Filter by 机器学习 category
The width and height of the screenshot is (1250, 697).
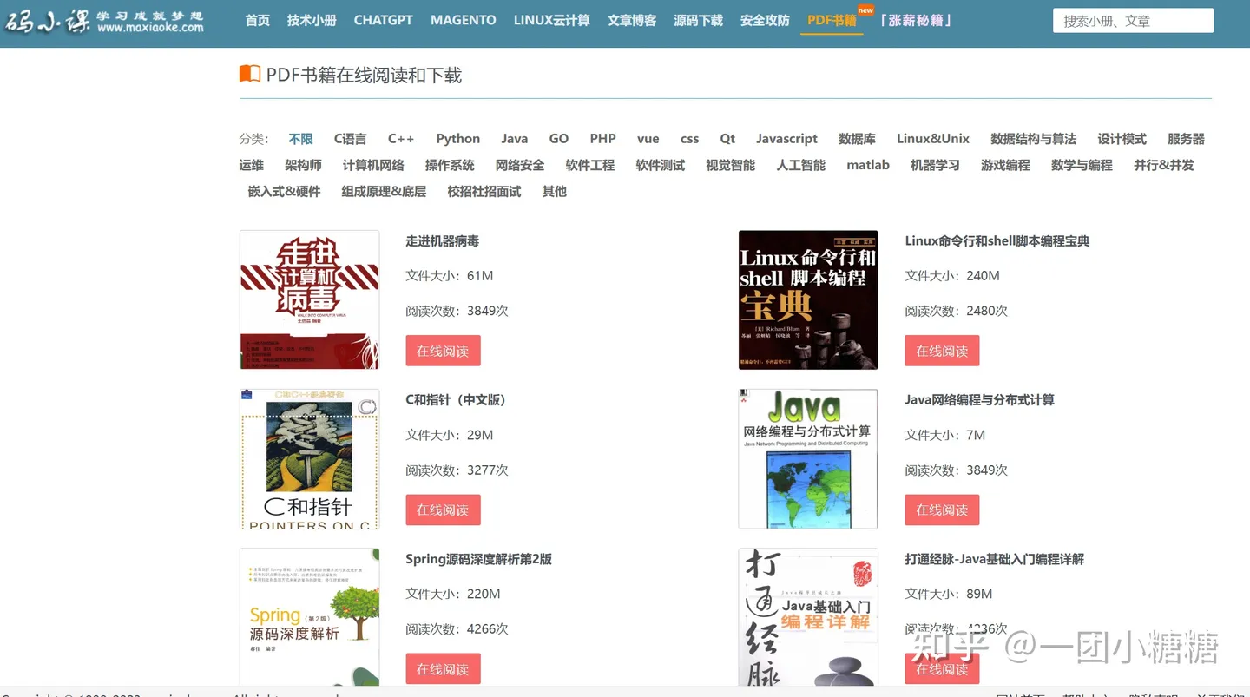coord(936,165)
